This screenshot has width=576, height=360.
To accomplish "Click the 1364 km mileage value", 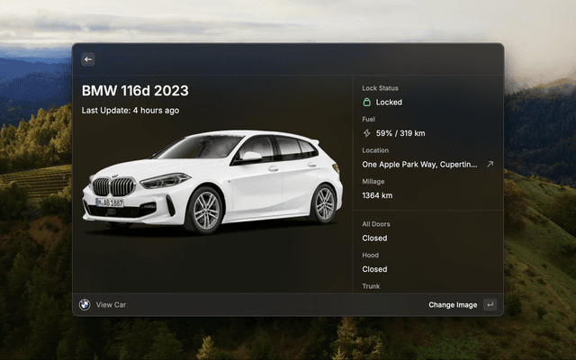I will pos(377,195).
